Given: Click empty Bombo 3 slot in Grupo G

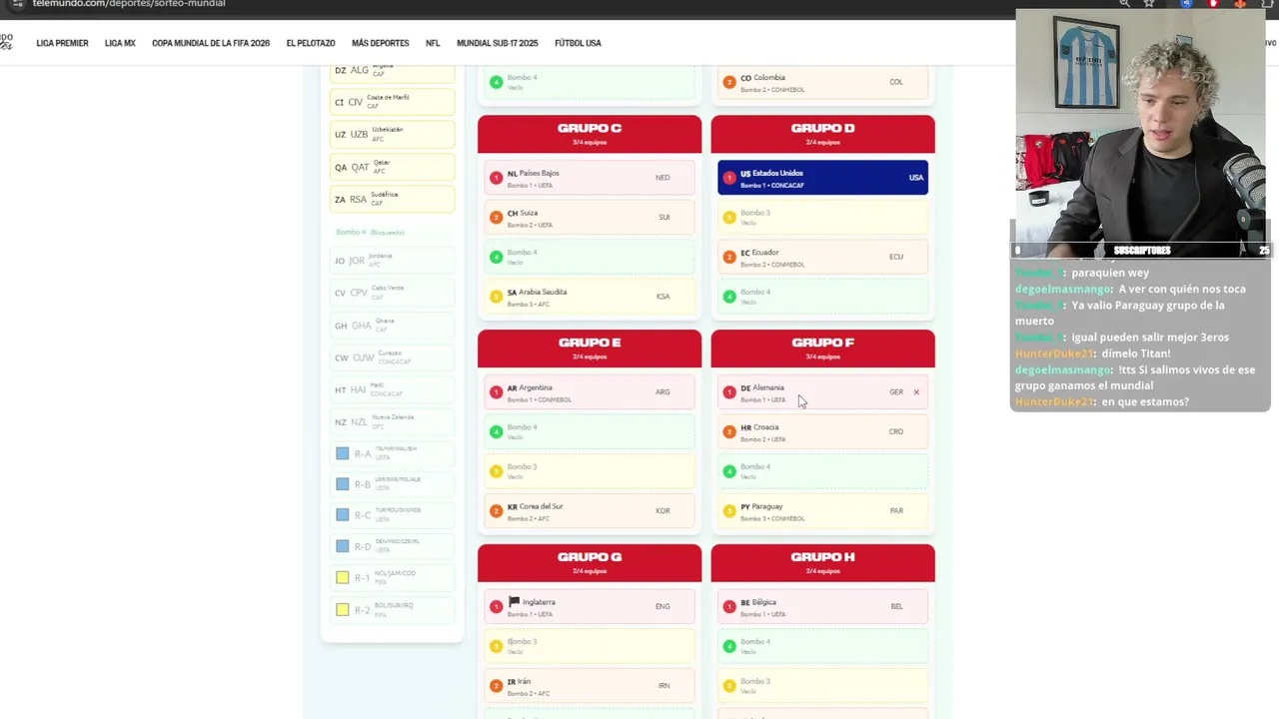Looking at the screenshot, I should click(x=590, y=646).
